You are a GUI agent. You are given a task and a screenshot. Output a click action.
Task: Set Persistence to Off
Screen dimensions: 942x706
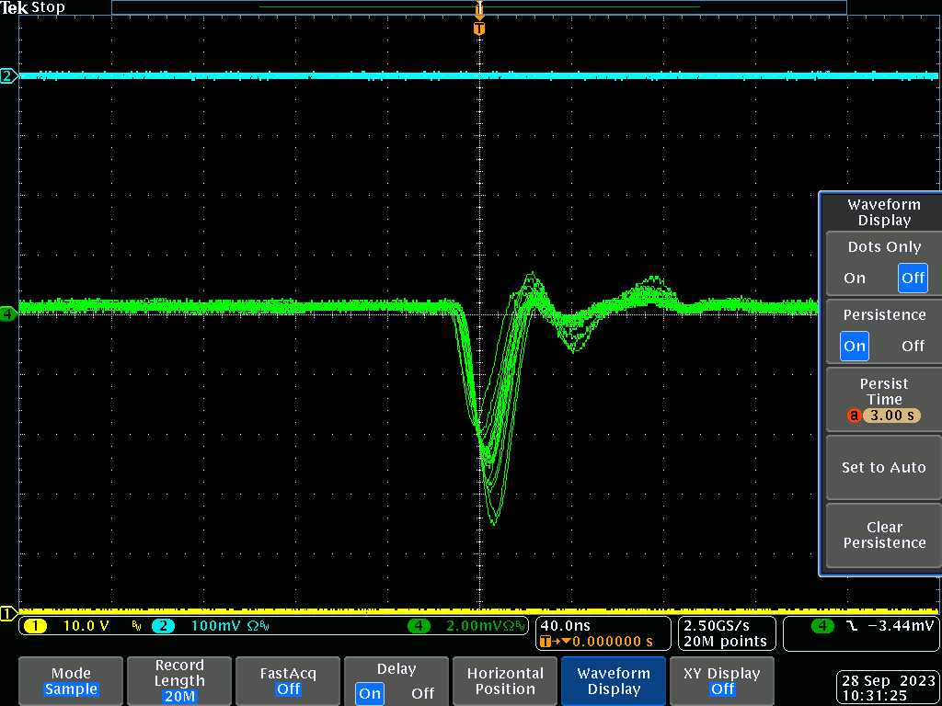[913, 346]
